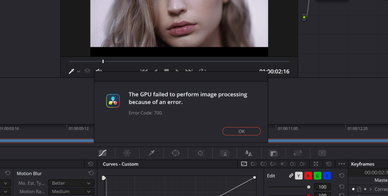Open the Motion Range dropdown showing Medium
The width and height of the screenshot is (388, 196).
tap(71, 191)
